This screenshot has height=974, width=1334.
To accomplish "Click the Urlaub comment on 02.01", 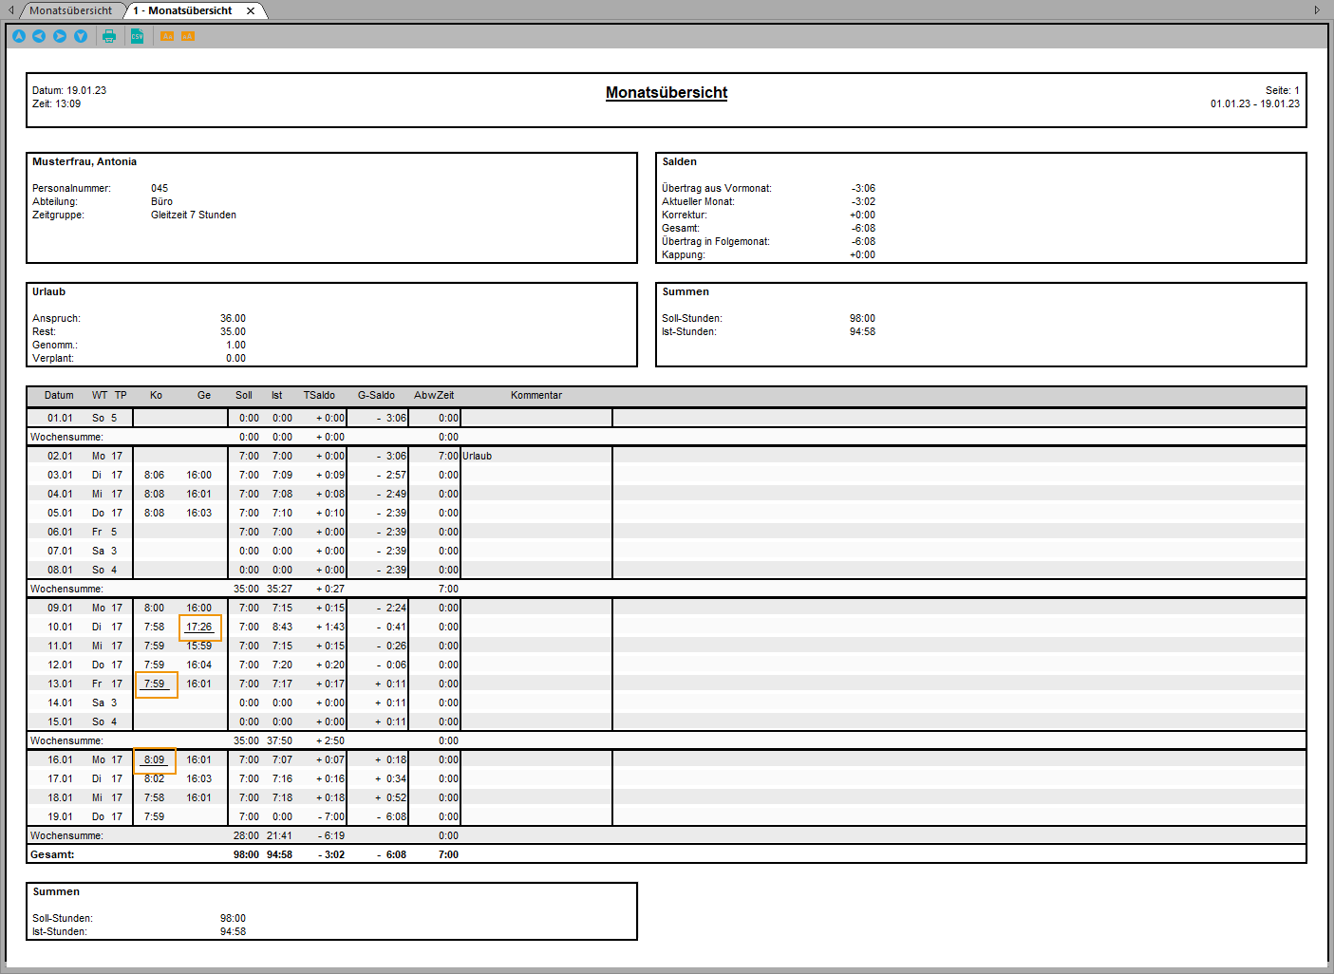I will point(478,456).
